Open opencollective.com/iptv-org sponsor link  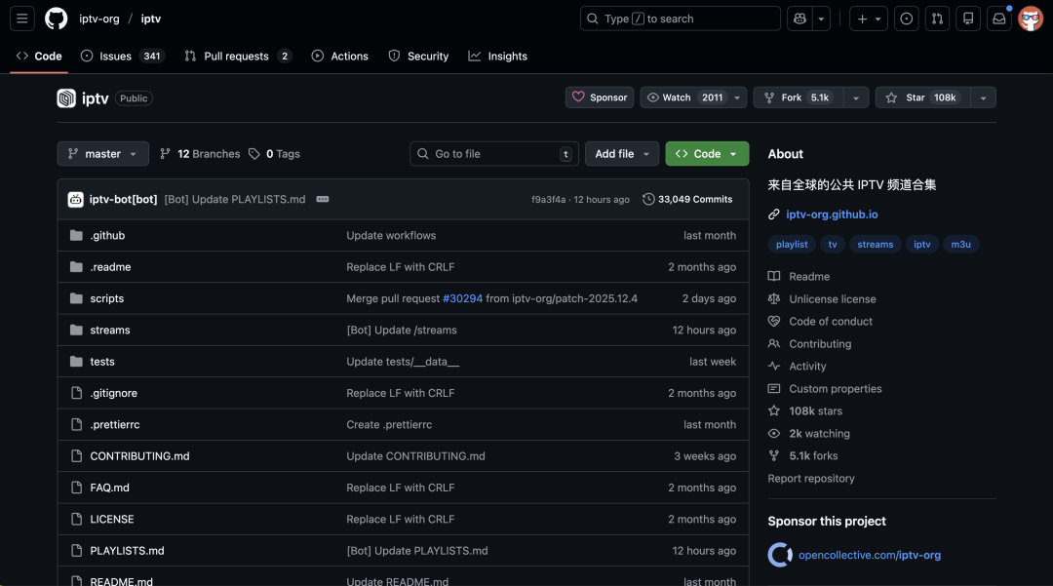point(870,555)
